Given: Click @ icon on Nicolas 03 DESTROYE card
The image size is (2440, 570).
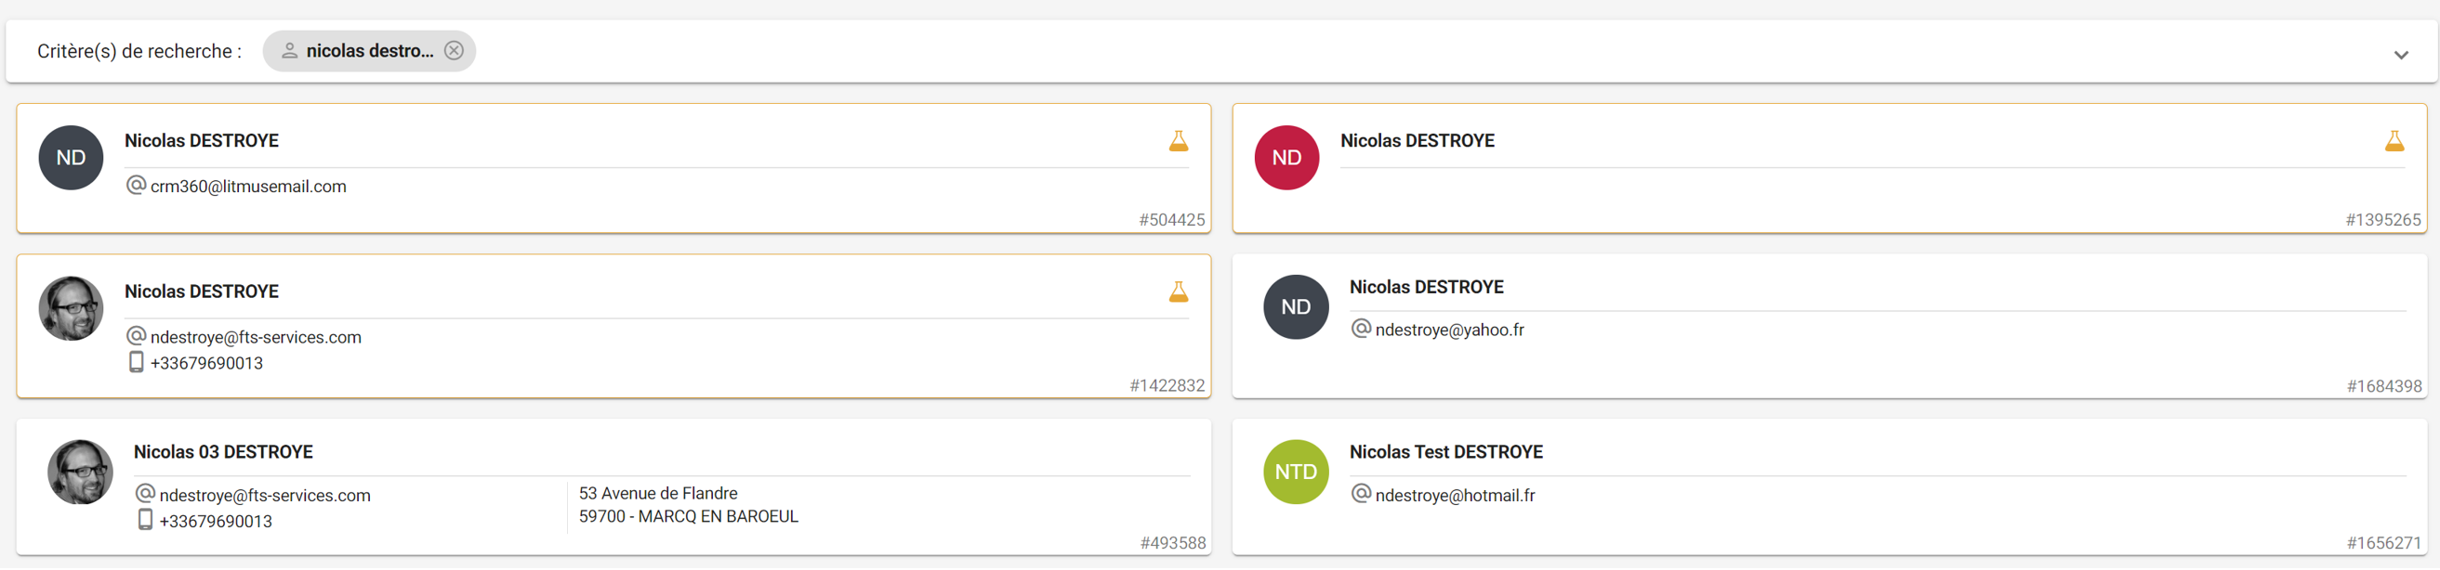Looking at the screenshot, I should pos(145,494).
